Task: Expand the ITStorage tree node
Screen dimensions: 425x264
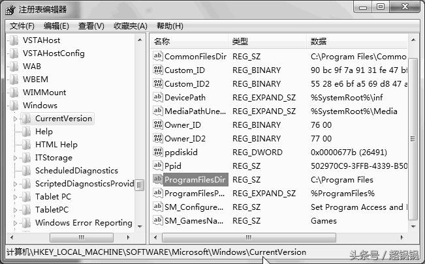Action: click(15, 158)
